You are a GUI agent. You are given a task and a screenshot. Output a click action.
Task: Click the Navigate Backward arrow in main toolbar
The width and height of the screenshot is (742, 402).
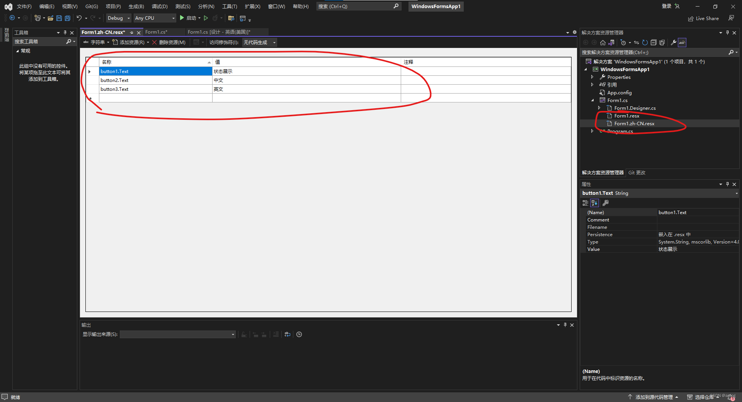point(12,18)
